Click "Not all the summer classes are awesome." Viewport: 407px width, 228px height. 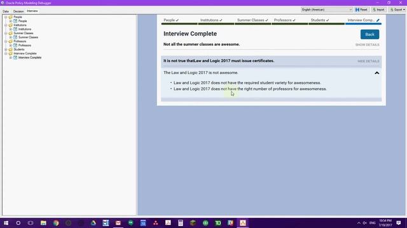202,44
